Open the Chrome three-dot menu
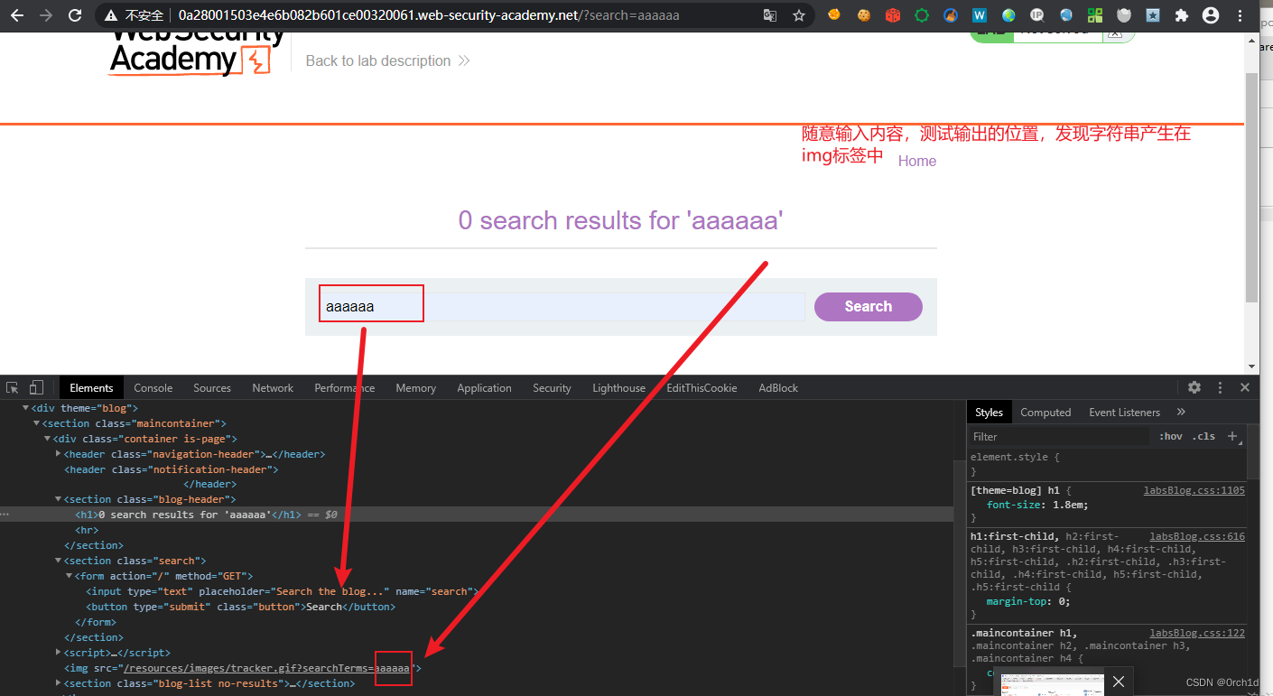This screenshot has width=1273, height=696. tap(1241, 15)
